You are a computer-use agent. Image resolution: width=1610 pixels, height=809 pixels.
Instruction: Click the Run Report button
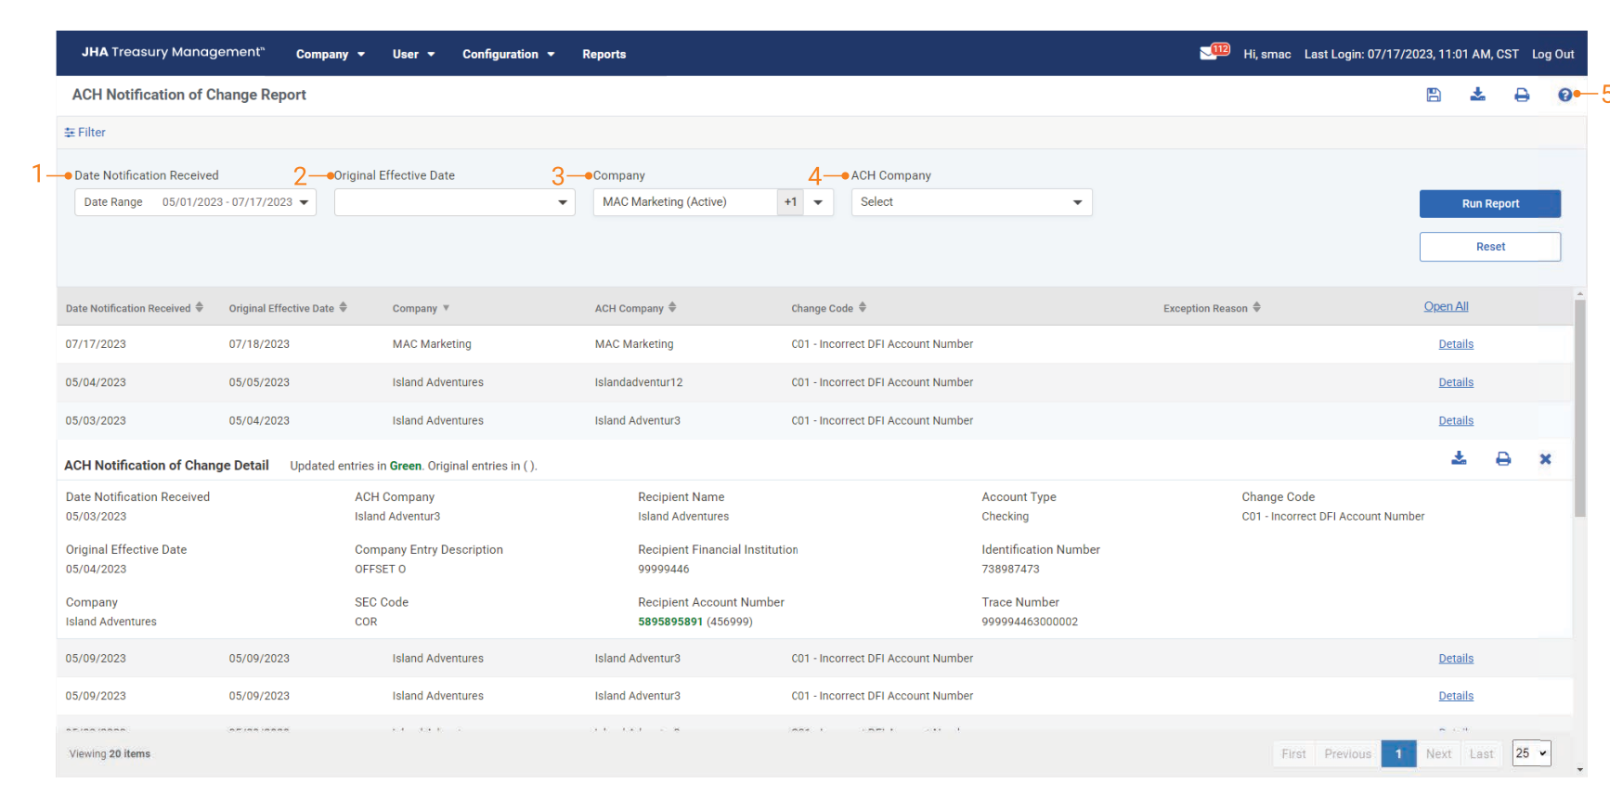pyautogui.click(x=1489, y=204)
